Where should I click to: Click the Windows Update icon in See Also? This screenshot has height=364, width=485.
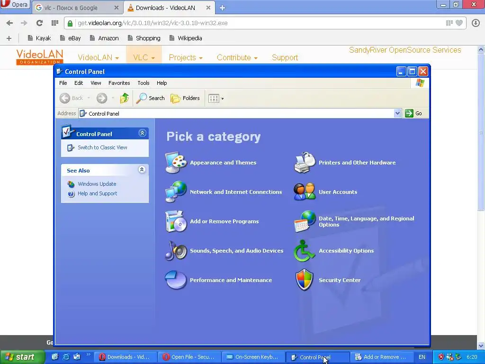(x=71, y=184)
